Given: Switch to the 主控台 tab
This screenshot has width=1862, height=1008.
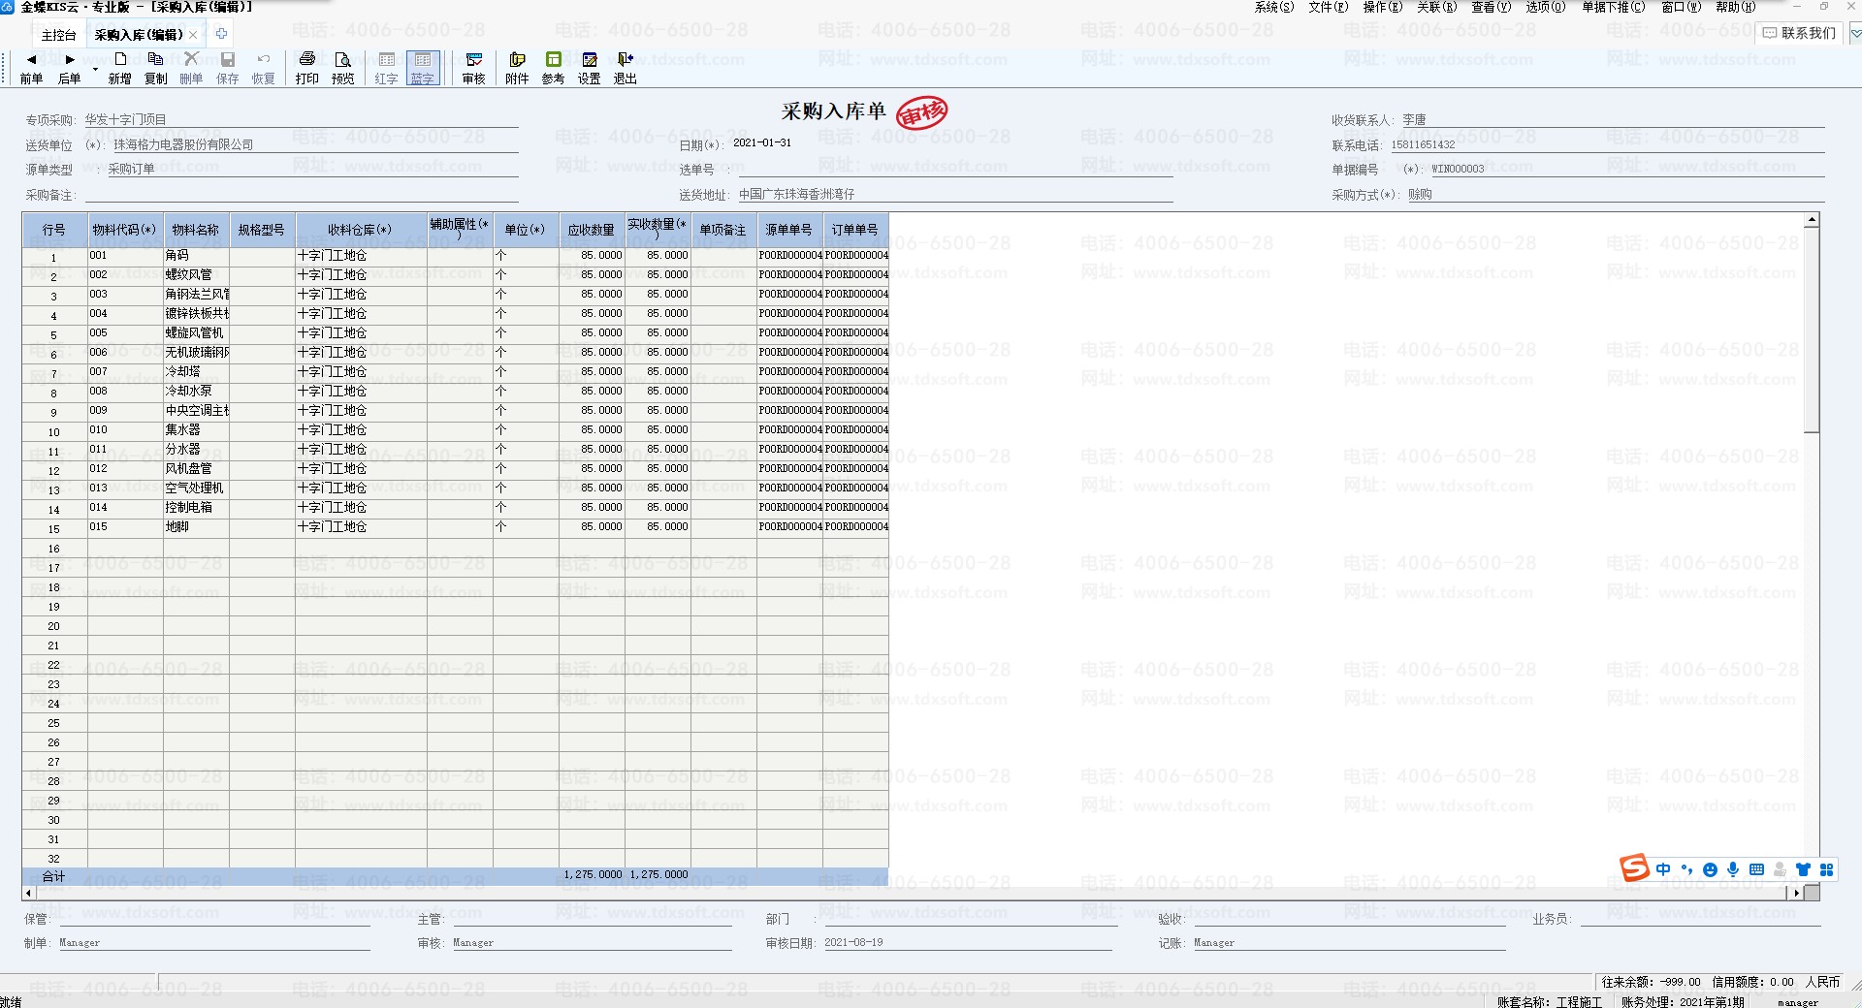Looking at the screenshot, I should click(58, 35).
